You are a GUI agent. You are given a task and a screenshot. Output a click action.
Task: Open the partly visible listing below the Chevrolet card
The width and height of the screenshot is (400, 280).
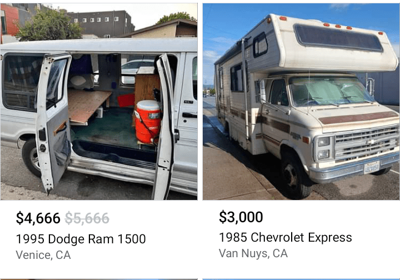[x=301, y=279]
